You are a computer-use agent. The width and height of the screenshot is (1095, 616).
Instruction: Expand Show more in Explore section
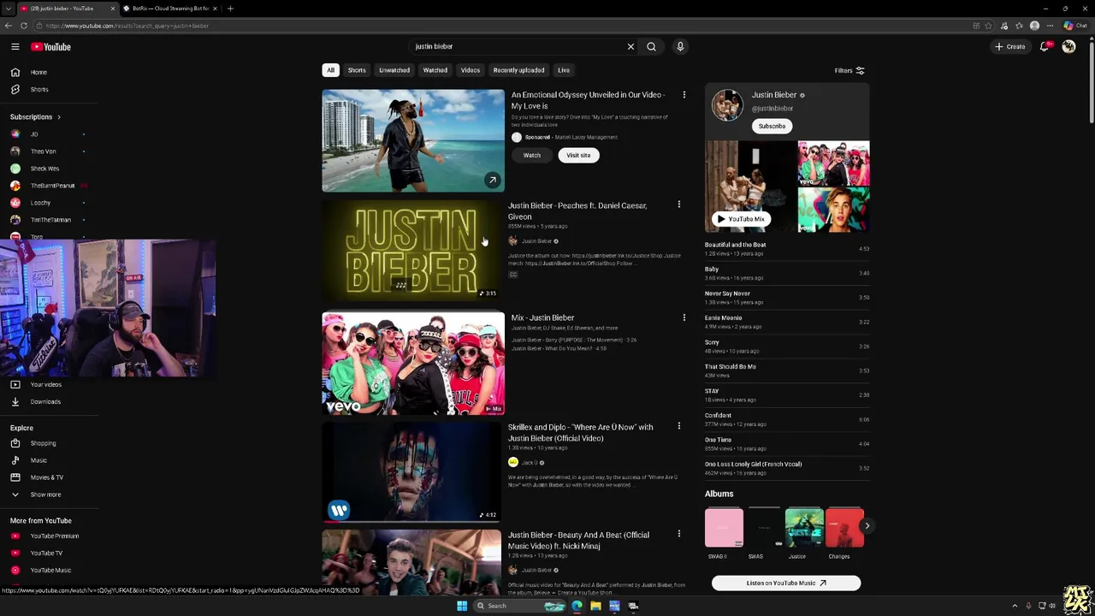[47, 495]
